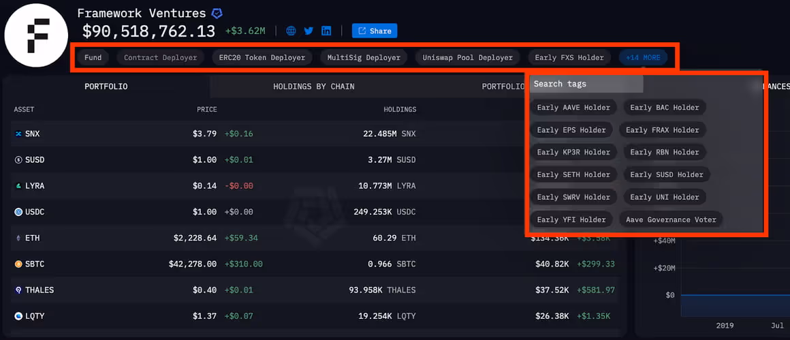Open the website globe icon
This screenshot has width=790, height=340.
coord(291,31)
